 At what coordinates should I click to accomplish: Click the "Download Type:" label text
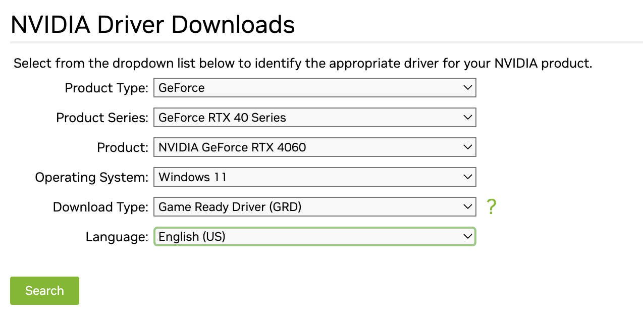pos(101,207)
